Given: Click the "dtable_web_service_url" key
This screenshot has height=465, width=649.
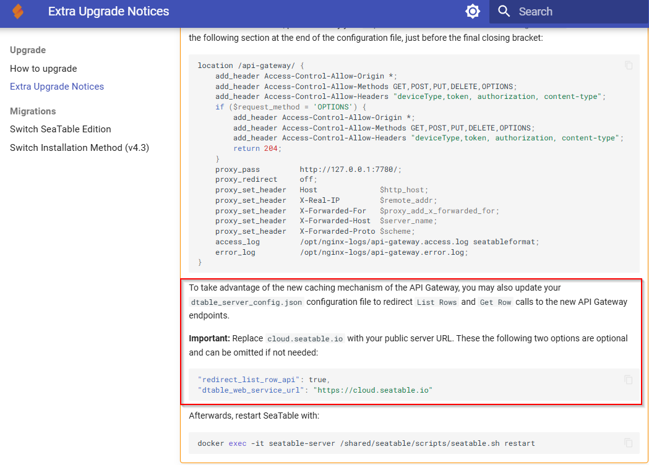Looking at the screenshot, I should [251, 390].
